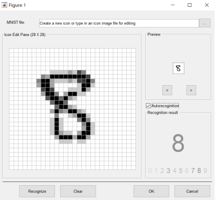Click digit 7 in probability row
Viewport: 215px width, 200px height.
[x=193, y=170]
